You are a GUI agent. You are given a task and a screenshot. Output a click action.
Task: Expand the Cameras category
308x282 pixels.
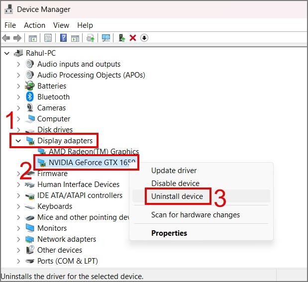pos(18,108)
